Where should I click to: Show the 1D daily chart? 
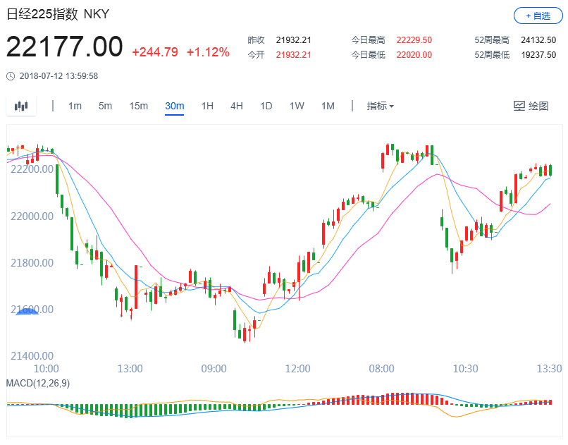[x=266, y=106]
